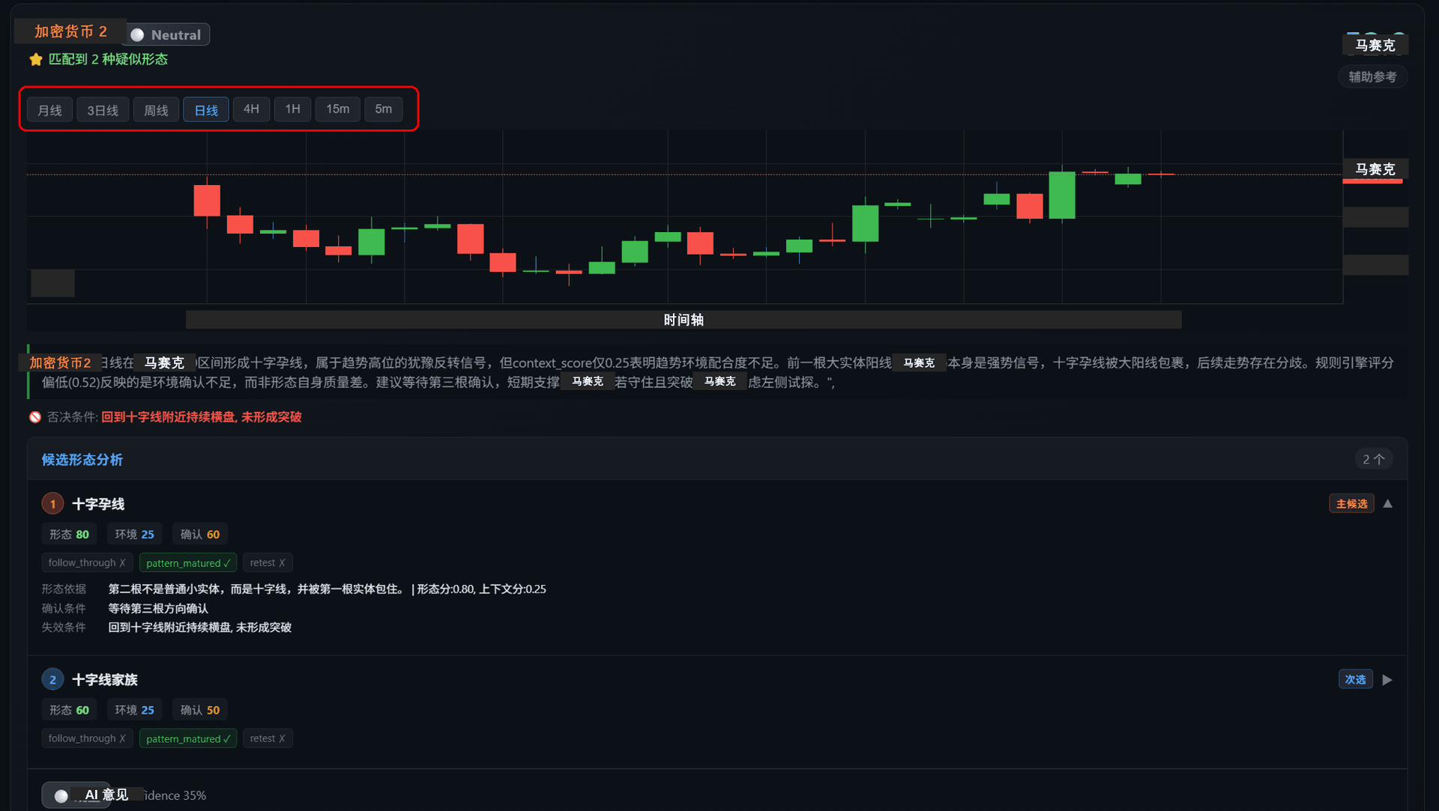Click the red veto condition icon
This screenshot has width=1439, height=811.
[x=35, y=417]
